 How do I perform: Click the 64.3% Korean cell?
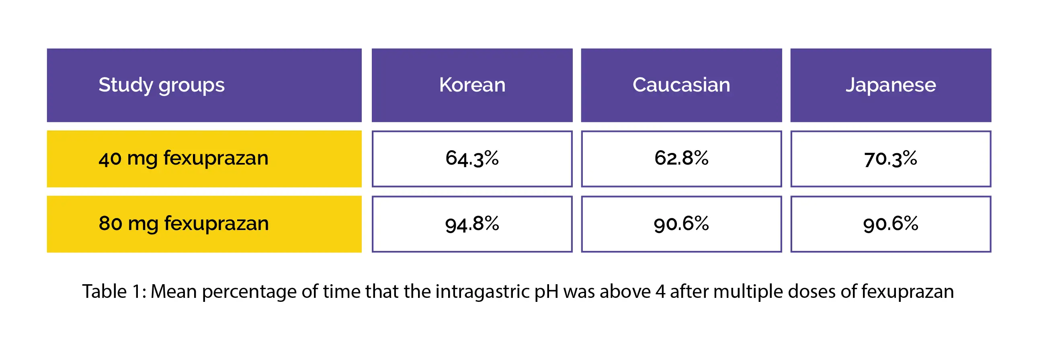coord(472,159)
